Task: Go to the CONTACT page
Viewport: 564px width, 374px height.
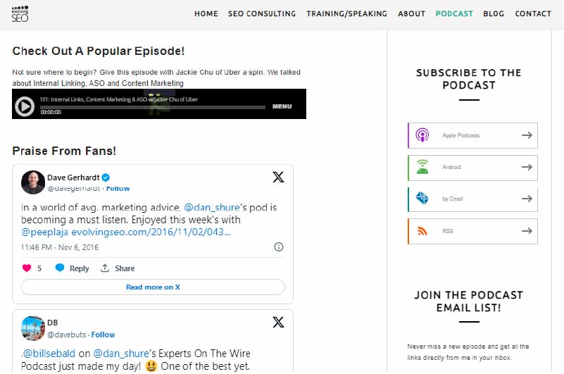Action: pos(533,13)
